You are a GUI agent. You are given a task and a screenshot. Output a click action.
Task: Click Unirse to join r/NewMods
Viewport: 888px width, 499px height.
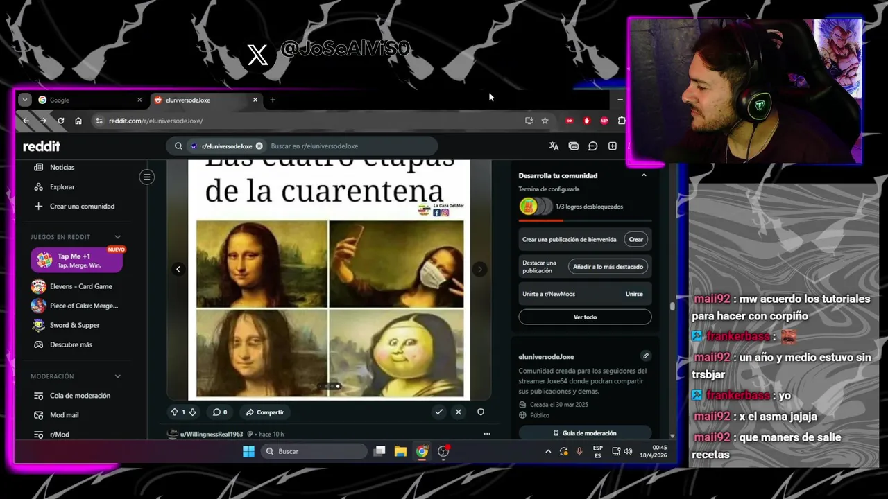click(634, 294)
